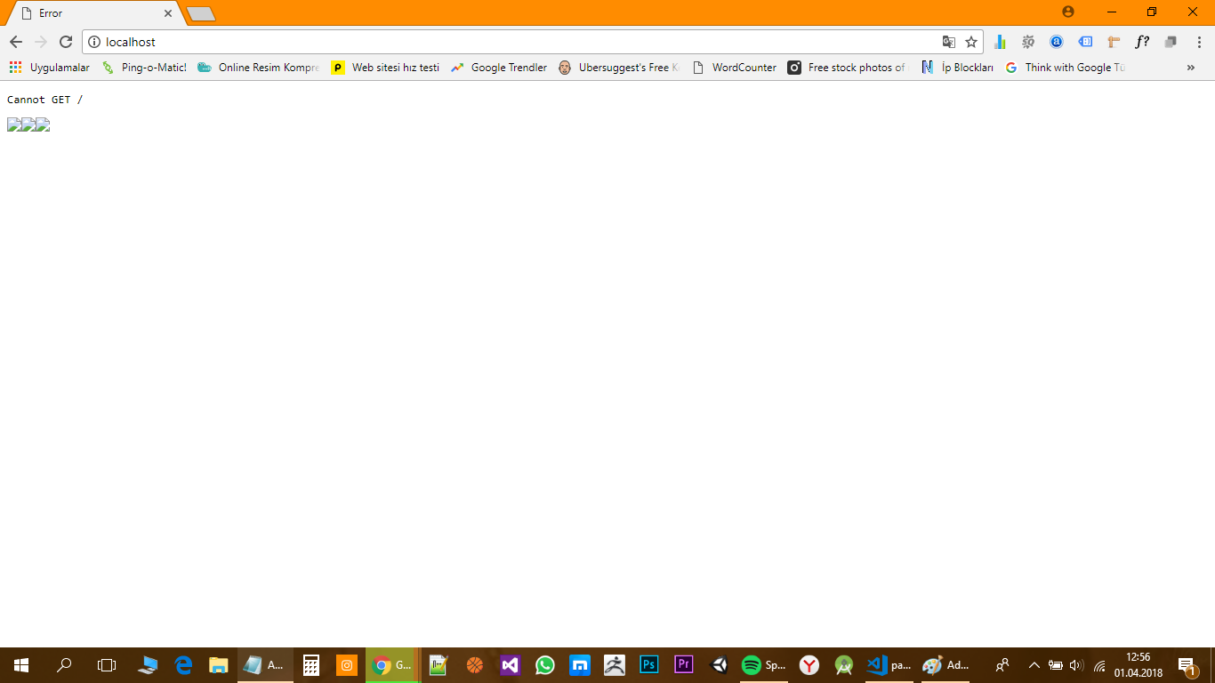Expand the bookmarks overflow chevron

pos(1191,67)
